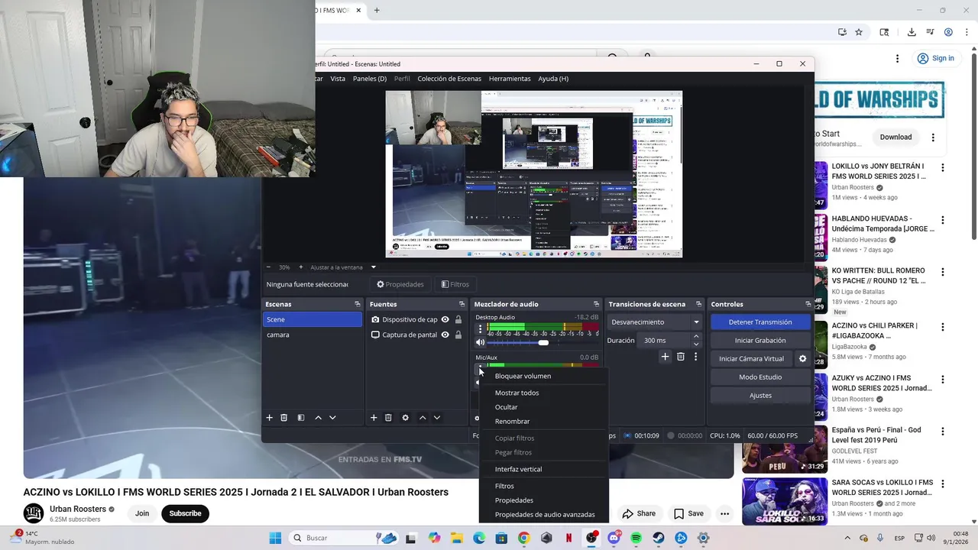
Task: Add a new source in Fuentes panel
Action: [374, 418]
